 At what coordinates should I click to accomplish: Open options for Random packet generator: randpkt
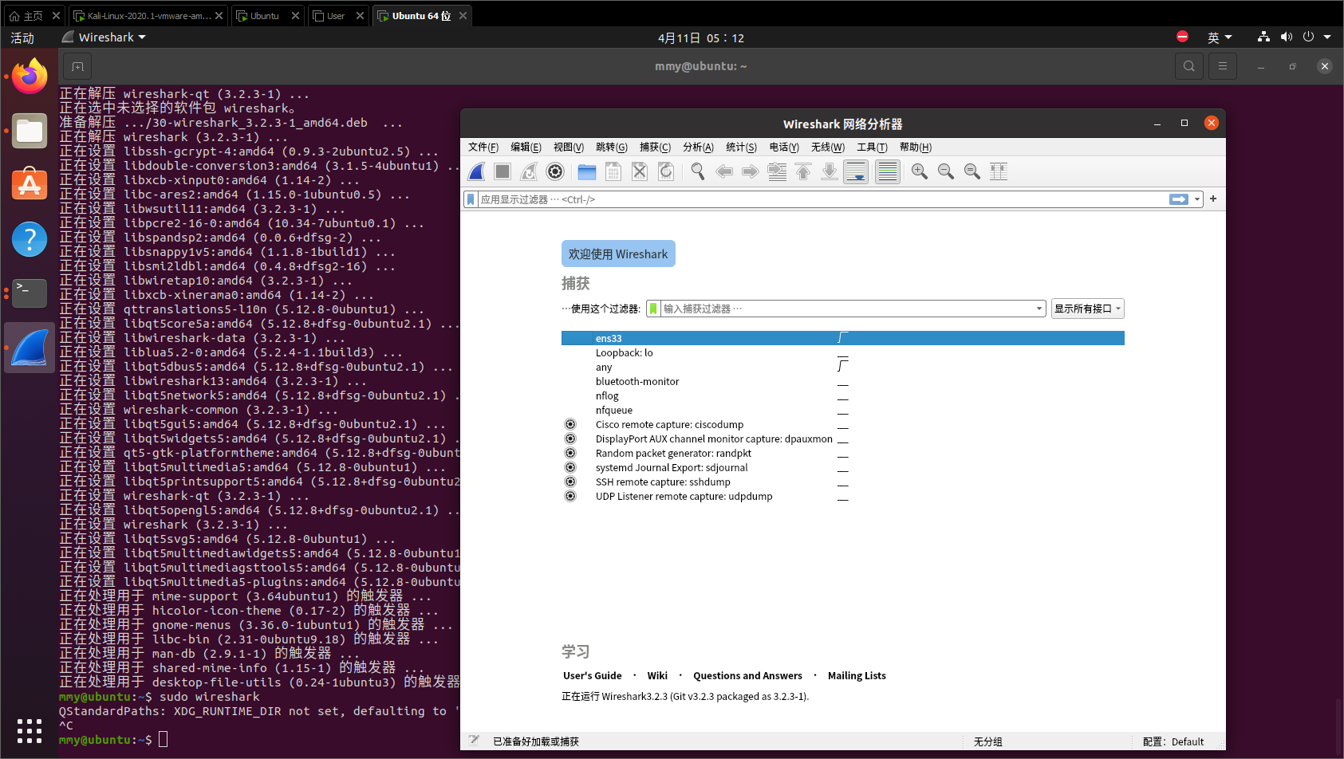point(570,453)
